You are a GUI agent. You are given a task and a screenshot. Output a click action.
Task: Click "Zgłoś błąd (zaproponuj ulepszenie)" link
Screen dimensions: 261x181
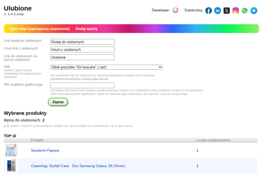point(39,29)
